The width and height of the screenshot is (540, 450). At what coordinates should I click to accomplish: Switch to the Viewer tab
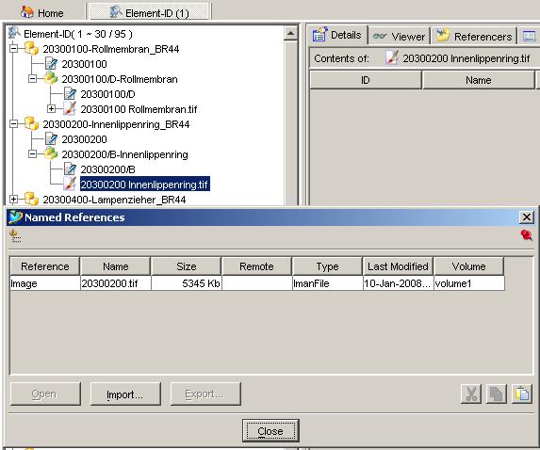pyautogui.click(x=400, y=36)
